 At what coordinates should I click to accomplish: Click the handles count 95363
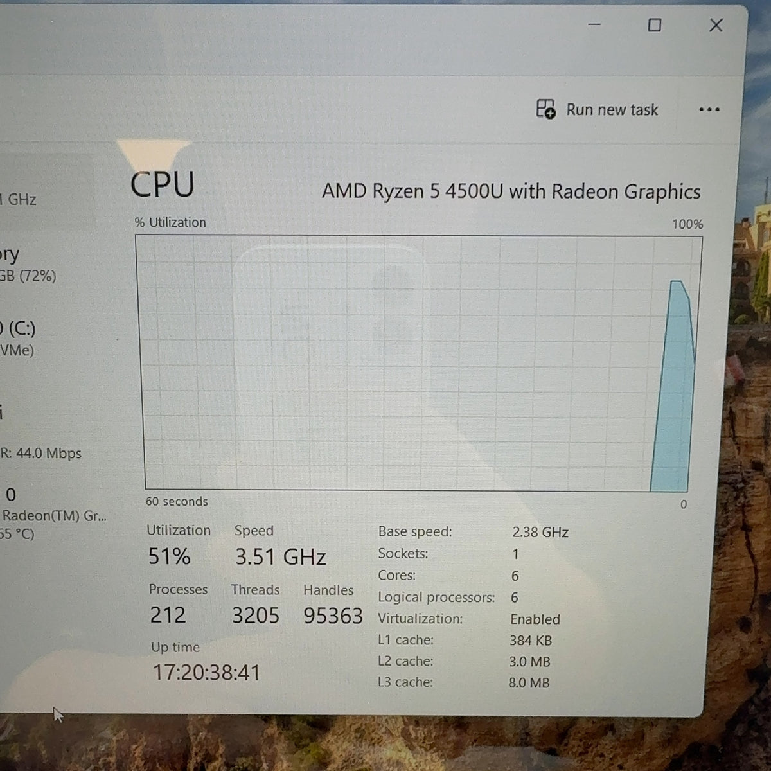[333, 616]
